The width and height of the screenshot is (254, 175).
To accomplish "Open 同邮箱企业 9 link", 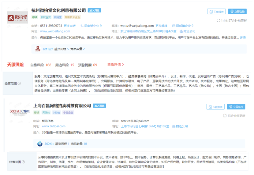I will click(185, 26).
